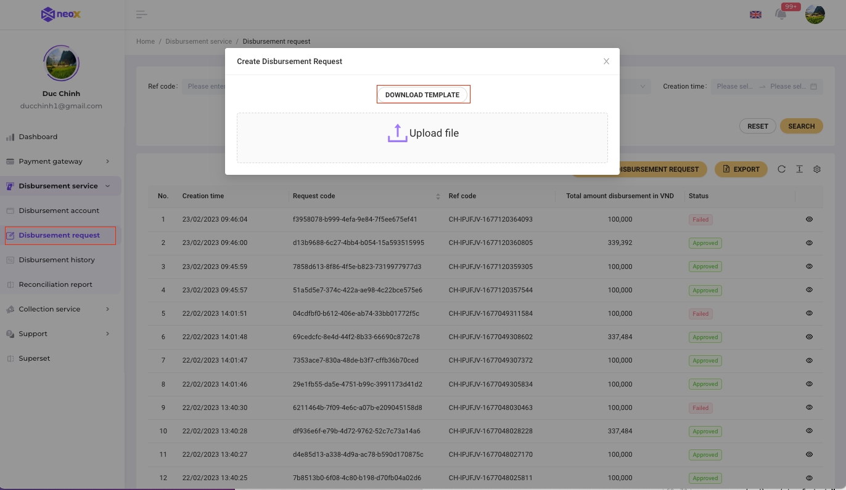Open Disbursement history page
The image size is (846, 490).
(x=57, y=260)
